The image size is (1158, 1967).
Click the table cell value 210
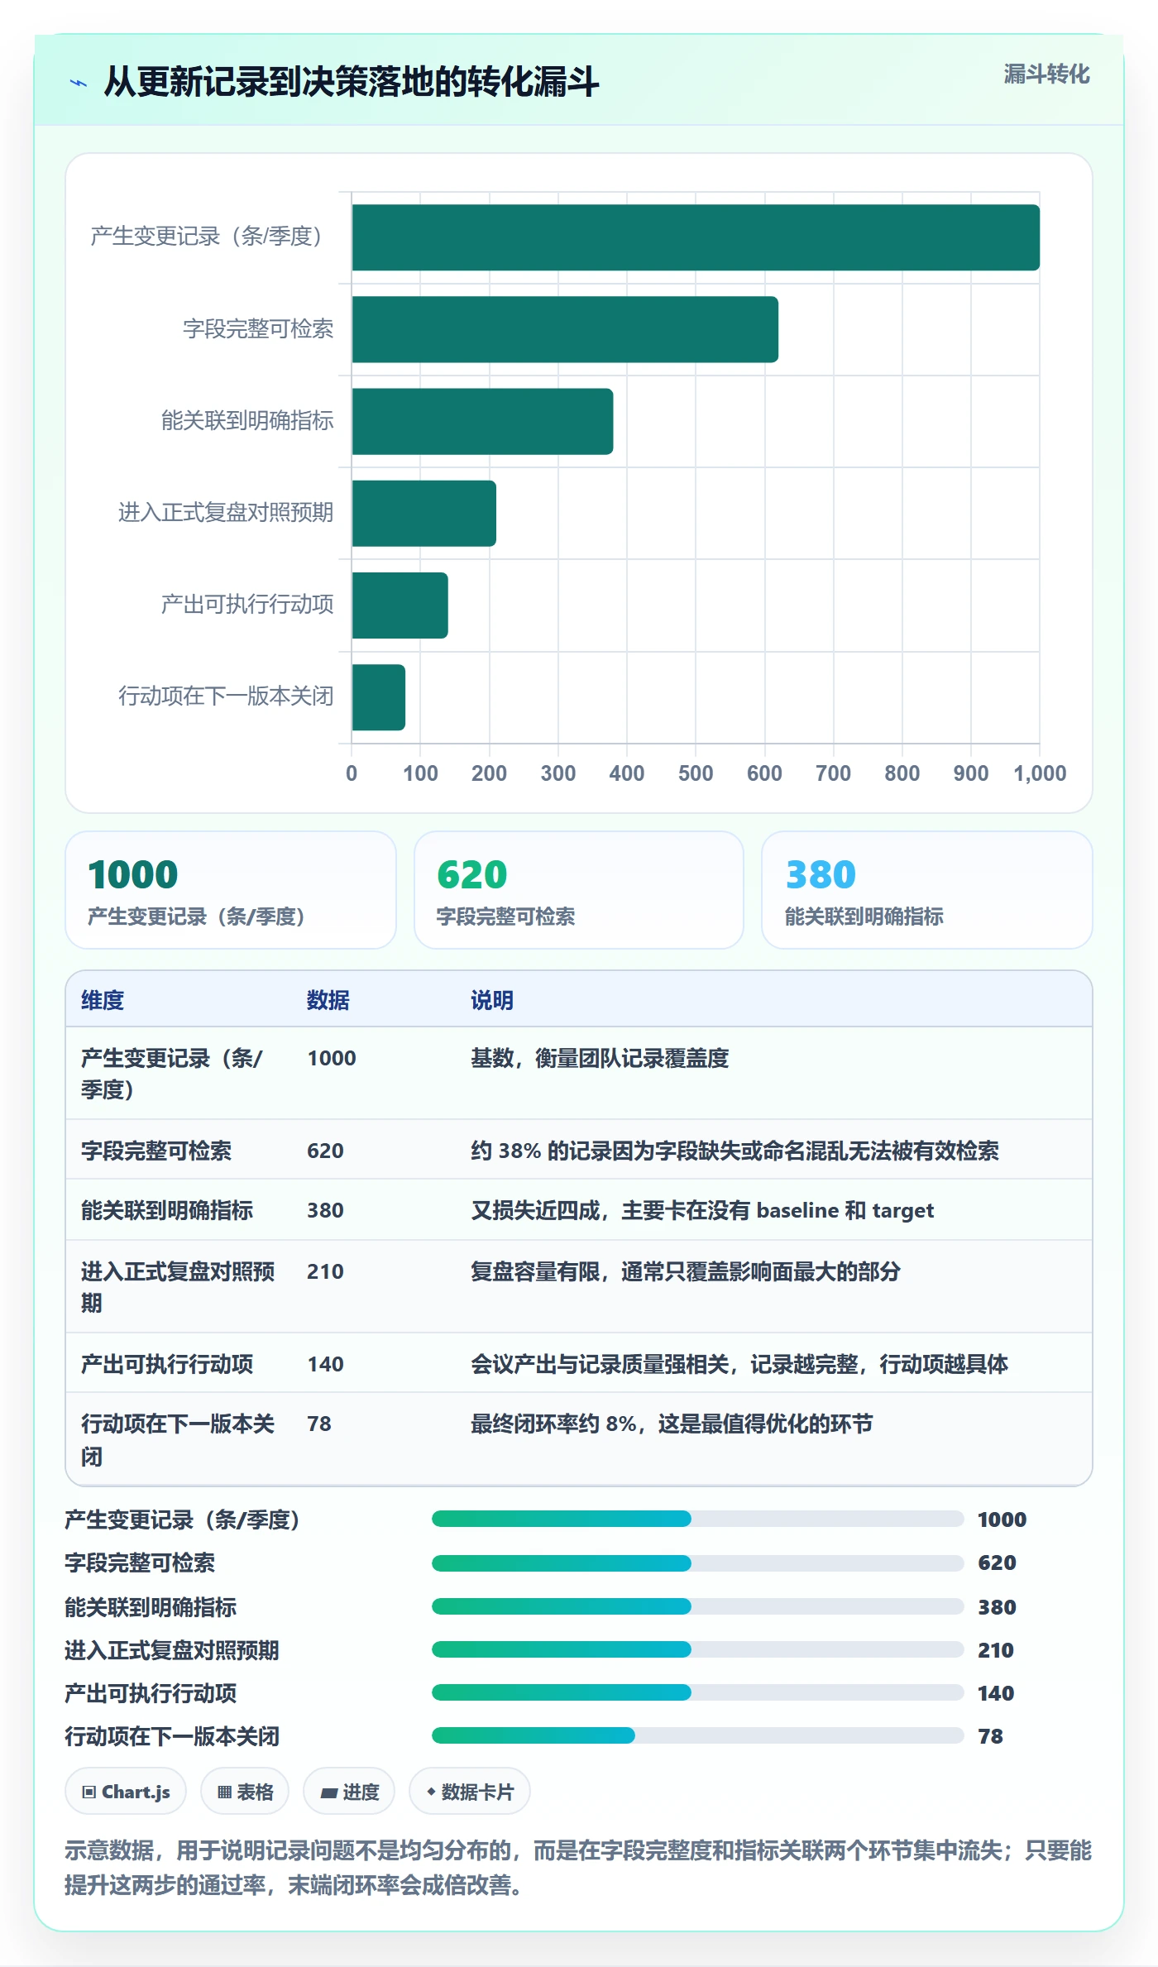325,1271
